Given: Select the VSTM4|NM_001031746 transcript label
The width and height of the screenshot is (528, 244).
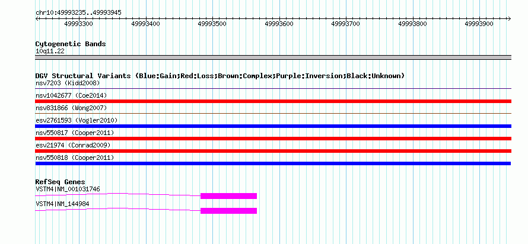Looking at the screenshot, I should pyautogui.click(x=68, y=189).
